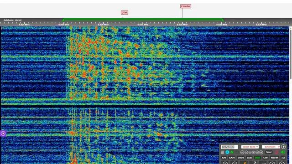Open the 'select band' dropdown
The width and height of the screenshot is (292, 164).
pos(250,147)
